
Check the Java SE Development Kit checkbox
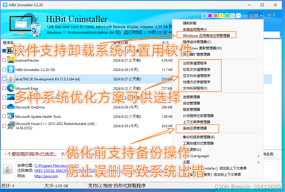tap(4, 79)
